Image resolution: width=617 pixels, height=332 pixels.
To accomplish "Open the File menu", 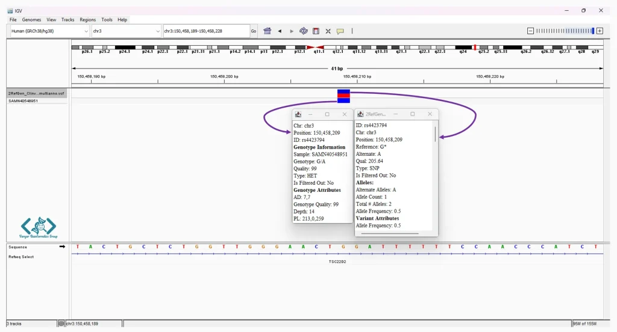I will point(13,20).
